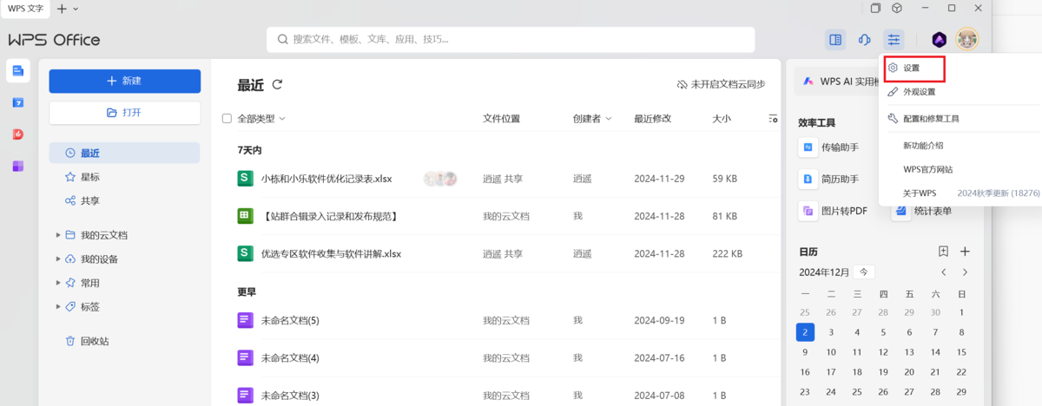
Task: Sort by 最近修改 column header
Action: click(652, 118)
